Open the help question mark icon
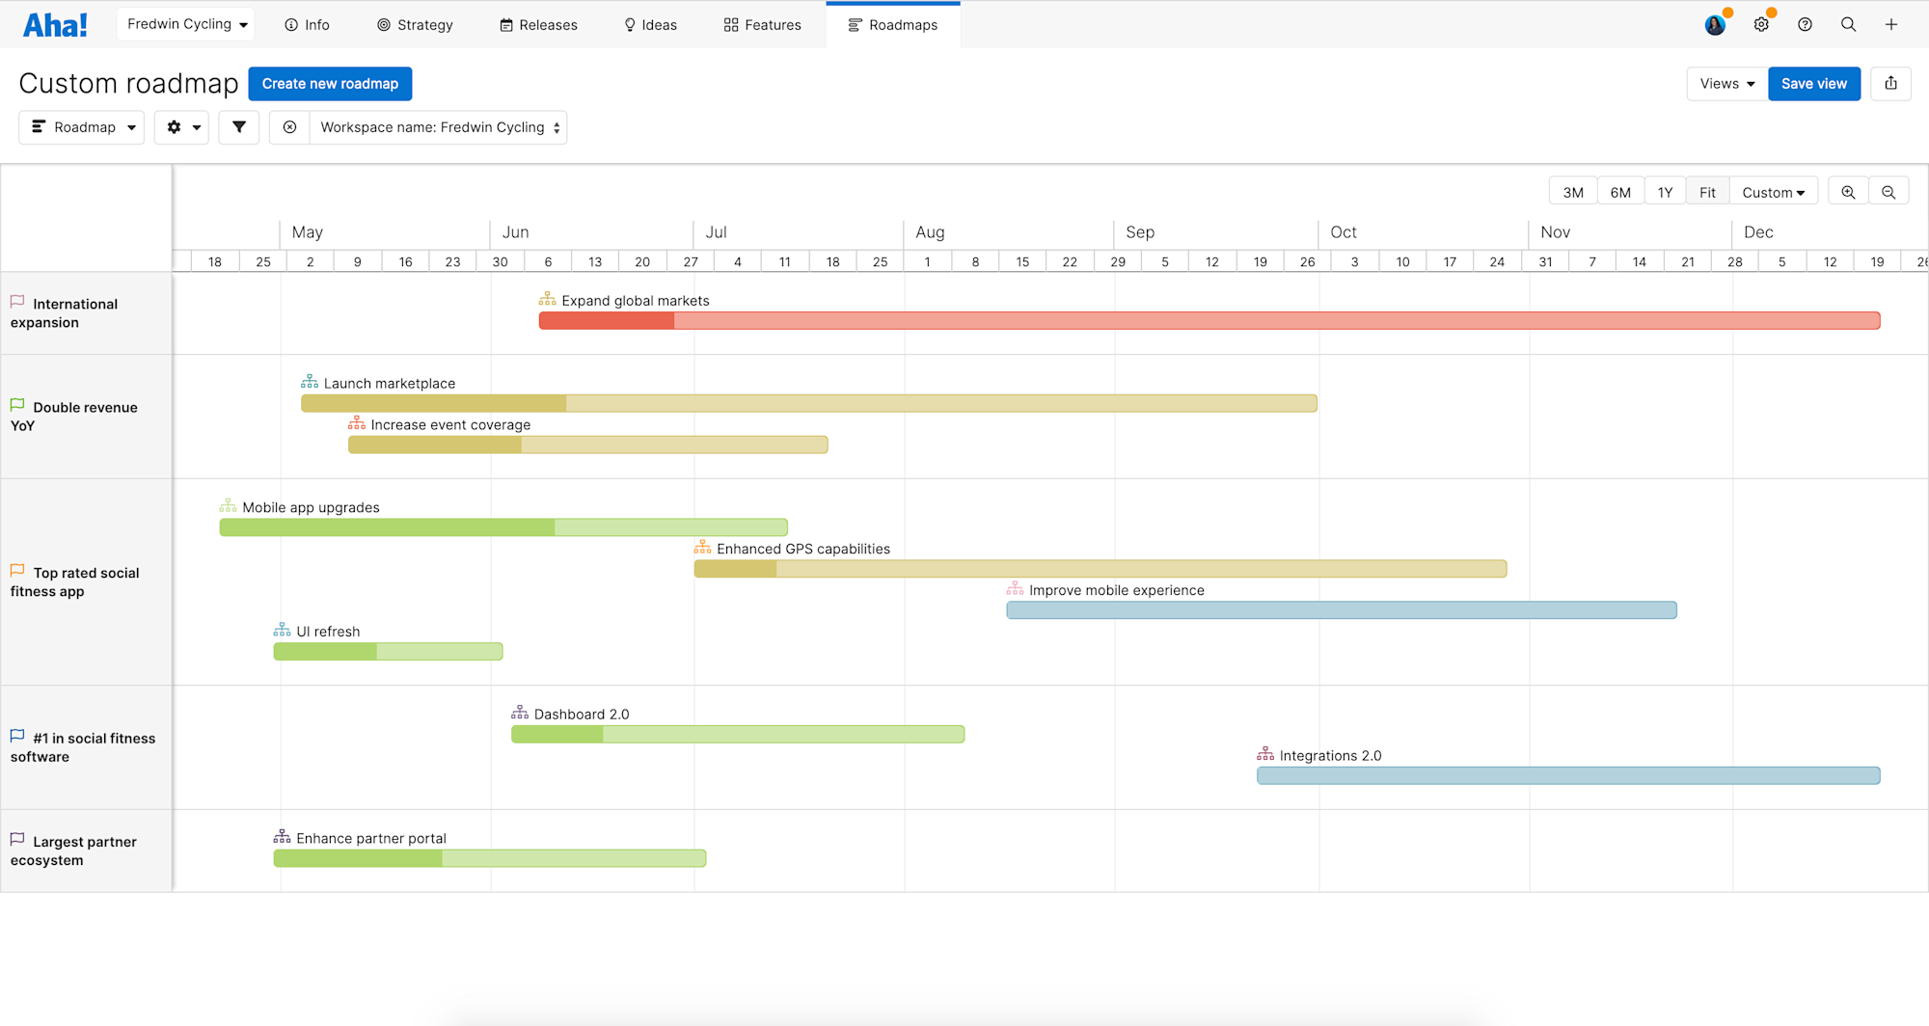The height and width of the screenshot is (1026, 1929). point(1805,24)
